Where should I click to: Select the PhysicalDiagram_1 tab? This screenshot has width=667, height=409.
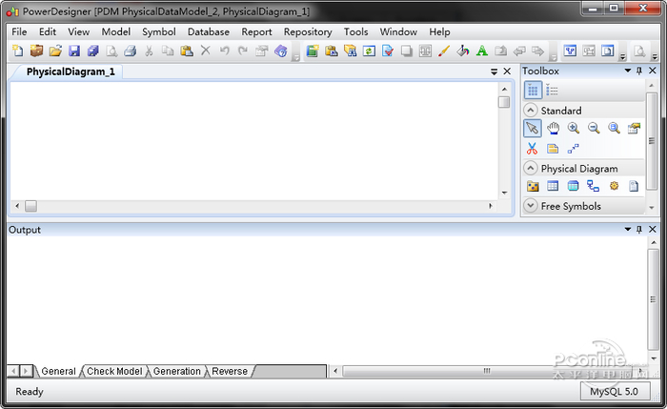tap(71, 72)
